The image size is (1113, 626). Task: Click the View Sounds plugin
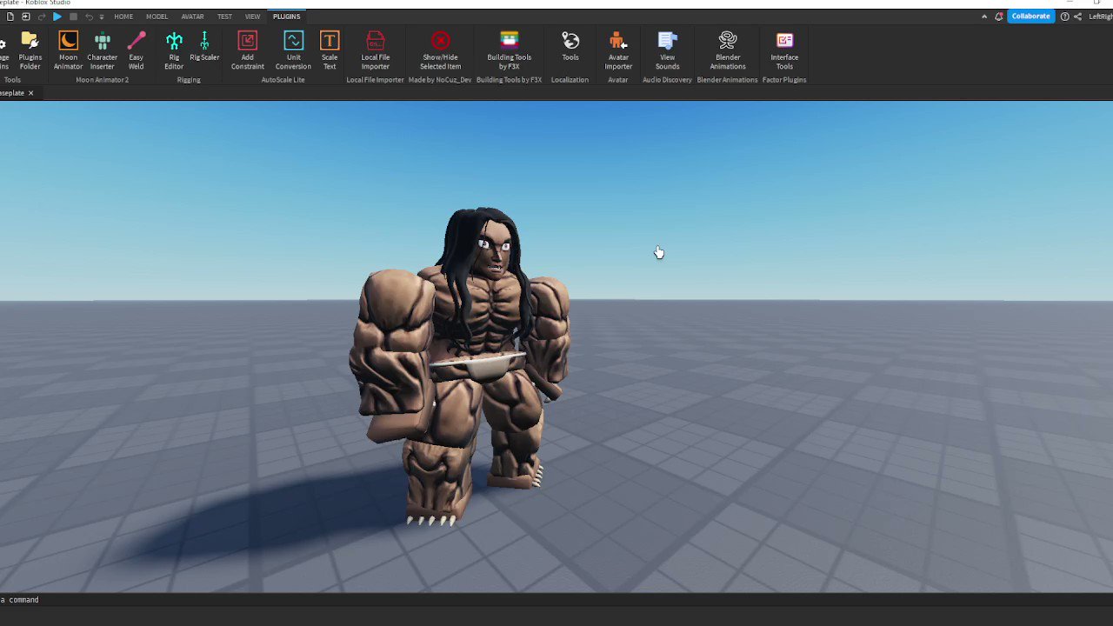pos(667,50)
